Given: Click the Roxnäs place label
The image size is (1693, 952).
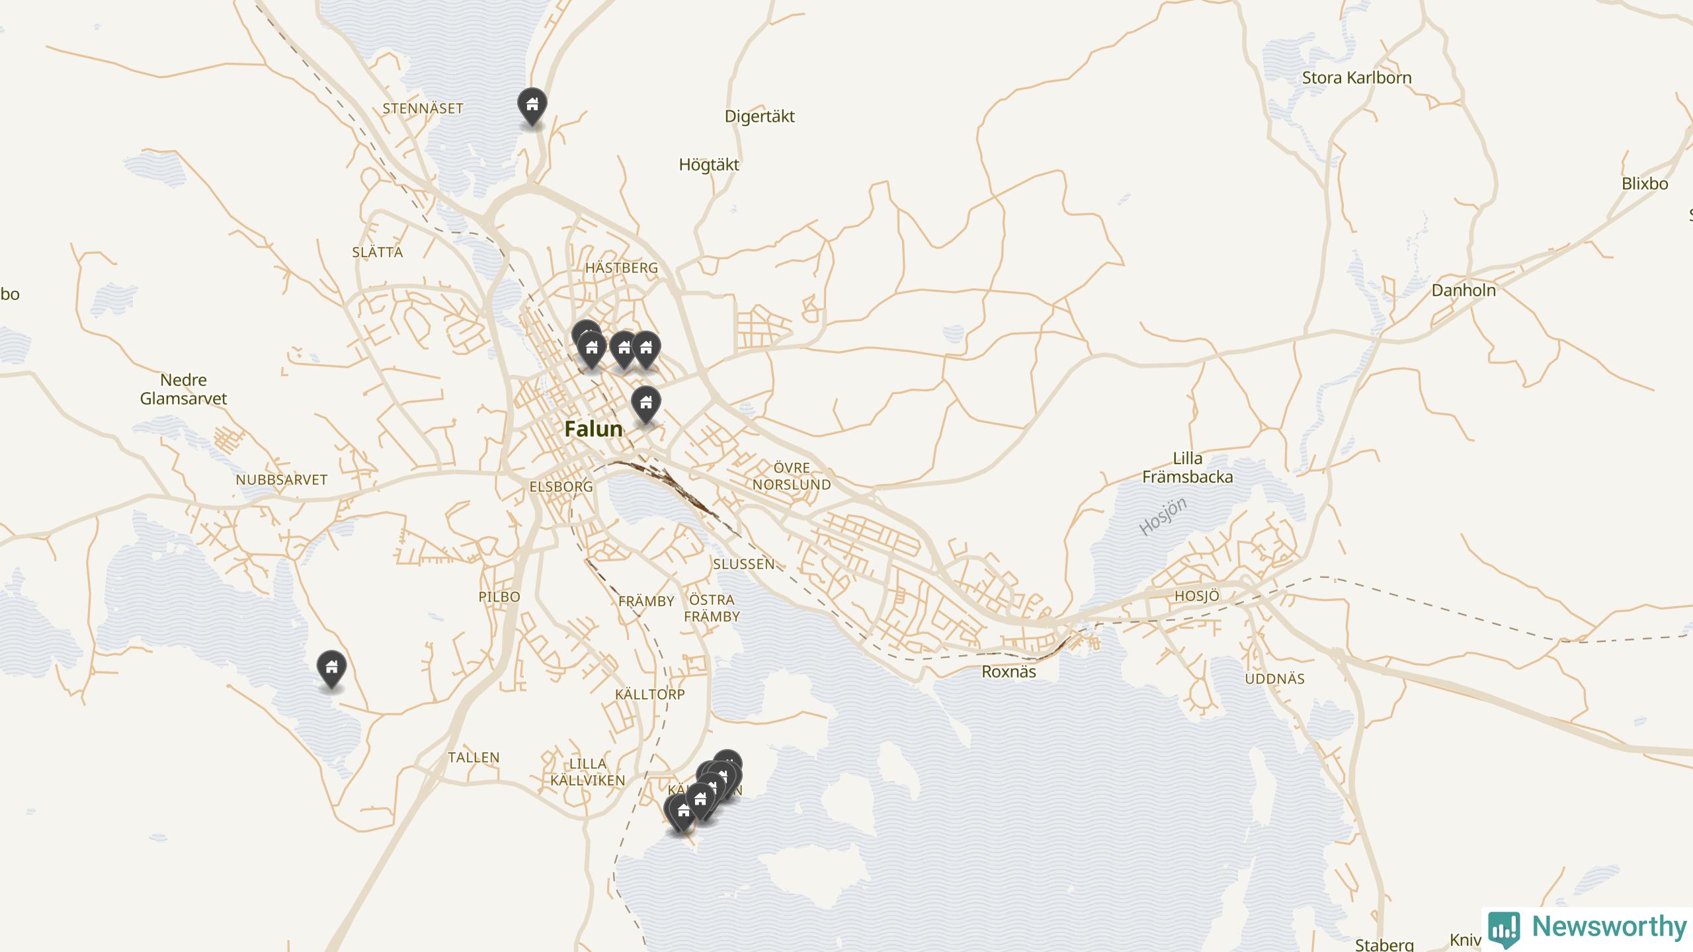Looking at the screenshot, I should point(1009,672).
